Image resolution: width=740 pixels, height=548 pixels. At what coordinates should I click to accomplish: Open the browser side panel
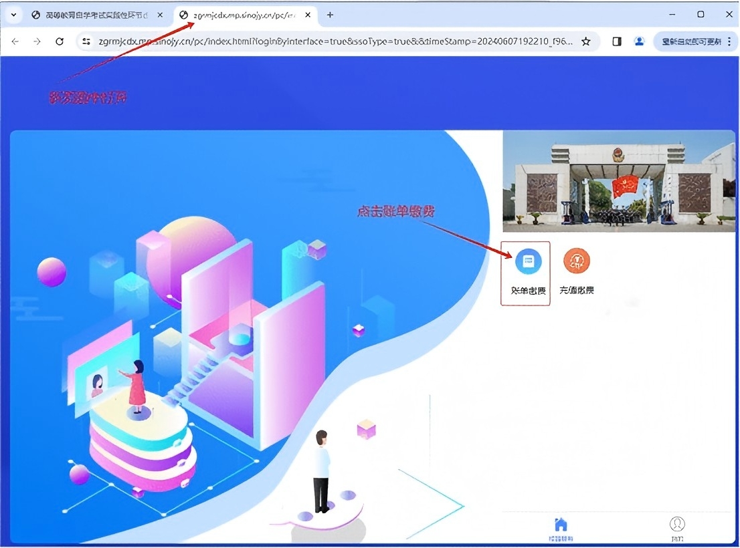[617, 41]
